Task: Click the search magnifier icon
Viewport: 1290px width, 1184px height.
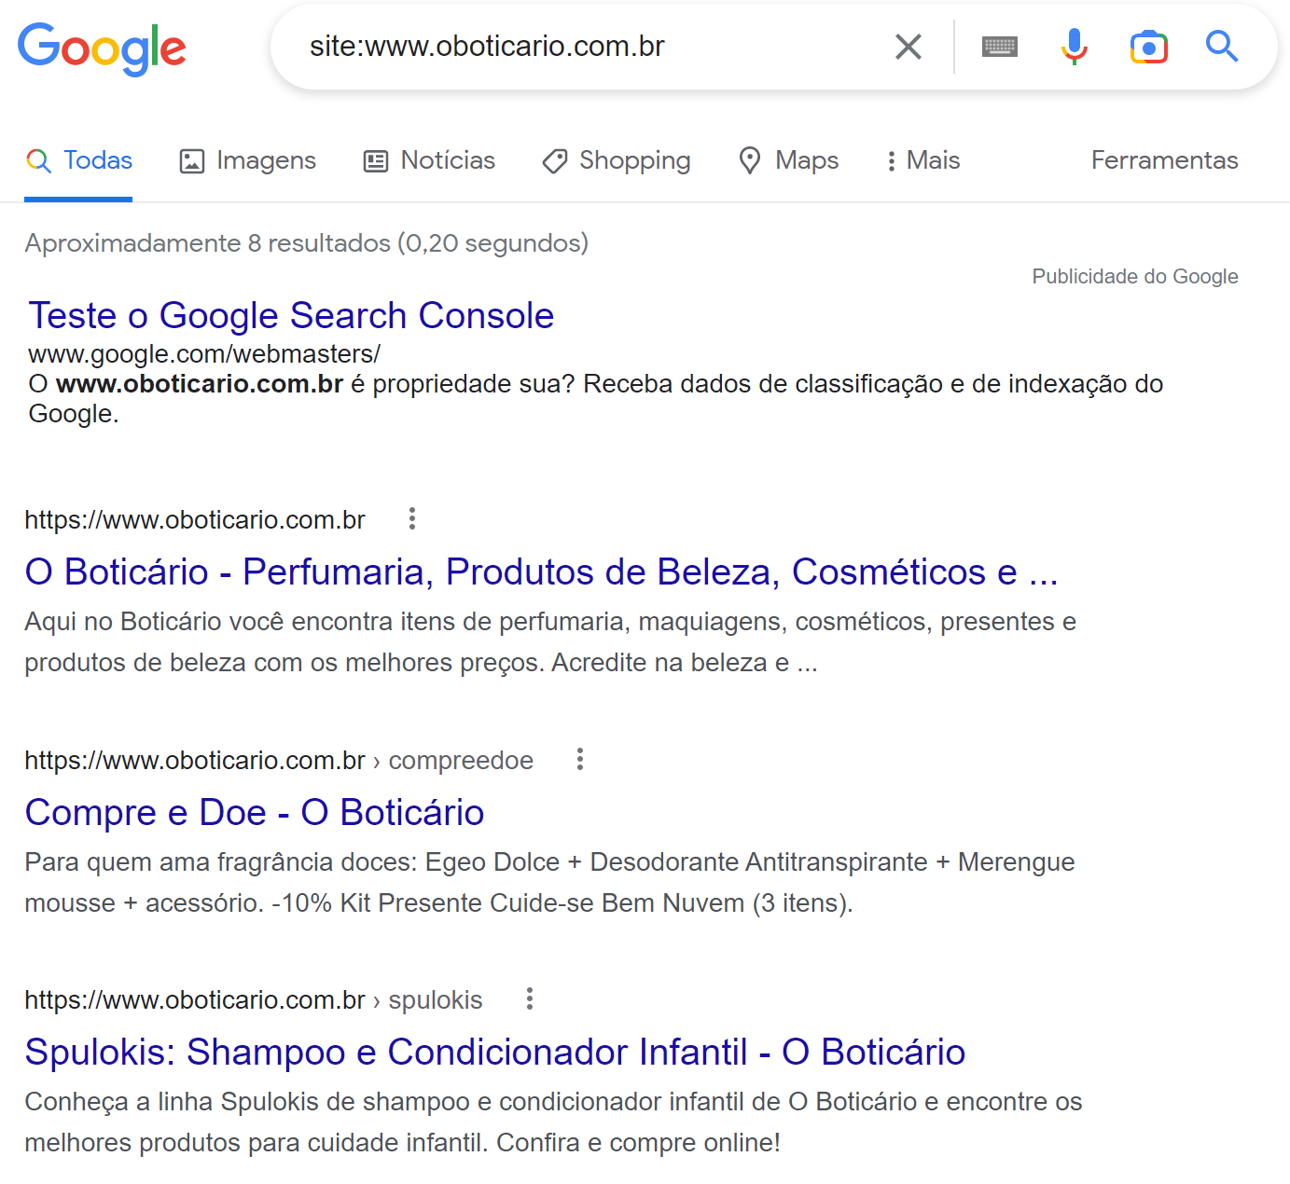Action: click(1222, 46)
